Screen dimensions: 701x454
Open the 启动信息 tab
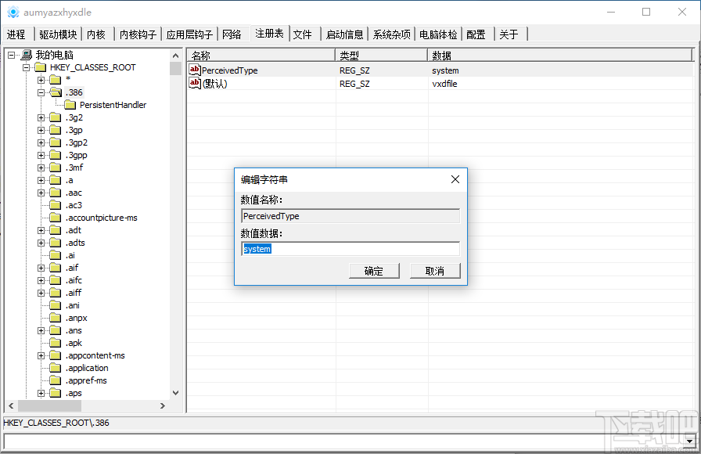coord(345,34)
